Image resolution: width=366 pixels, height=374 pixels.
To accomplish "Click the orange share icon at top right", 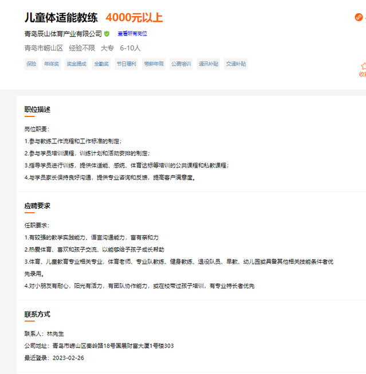I will (359, 17).
